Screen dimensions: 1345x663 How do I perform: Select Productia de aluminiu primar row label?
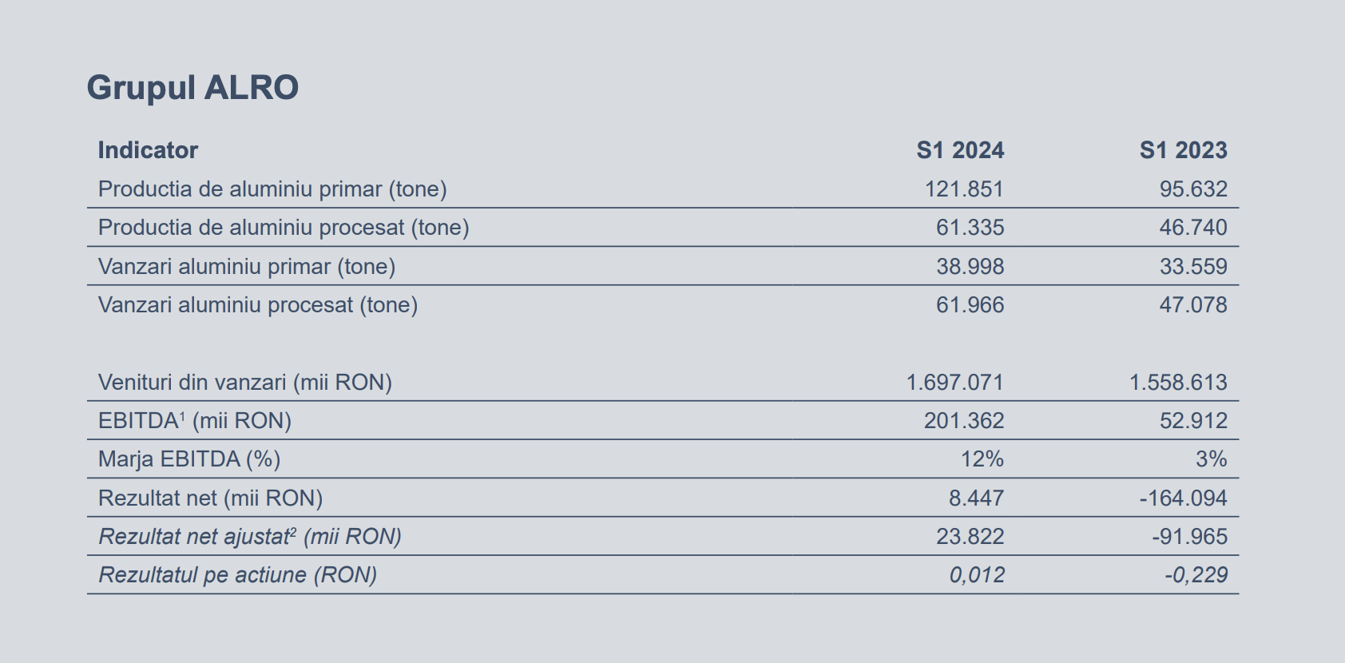272,189
